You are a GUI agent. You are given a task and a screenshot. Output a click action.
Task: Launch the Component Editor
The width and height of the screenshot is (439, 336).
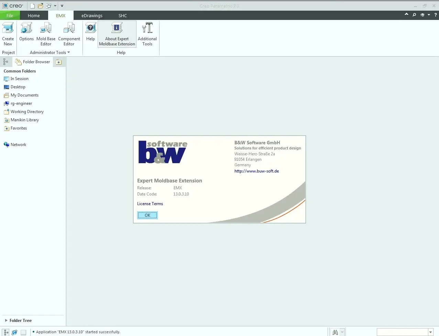(69, 34)
